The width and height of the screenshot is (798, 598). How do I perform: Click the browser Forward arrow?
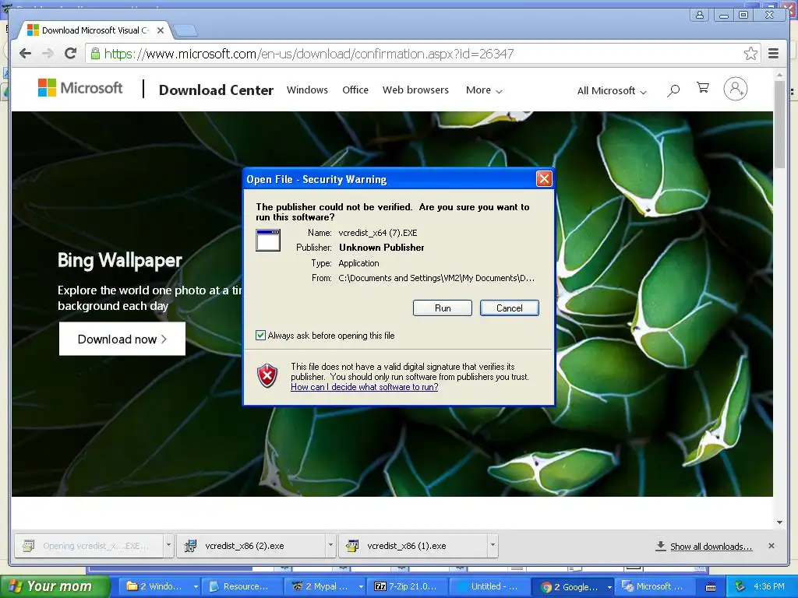pyautogui.click(x=48, y=54)
